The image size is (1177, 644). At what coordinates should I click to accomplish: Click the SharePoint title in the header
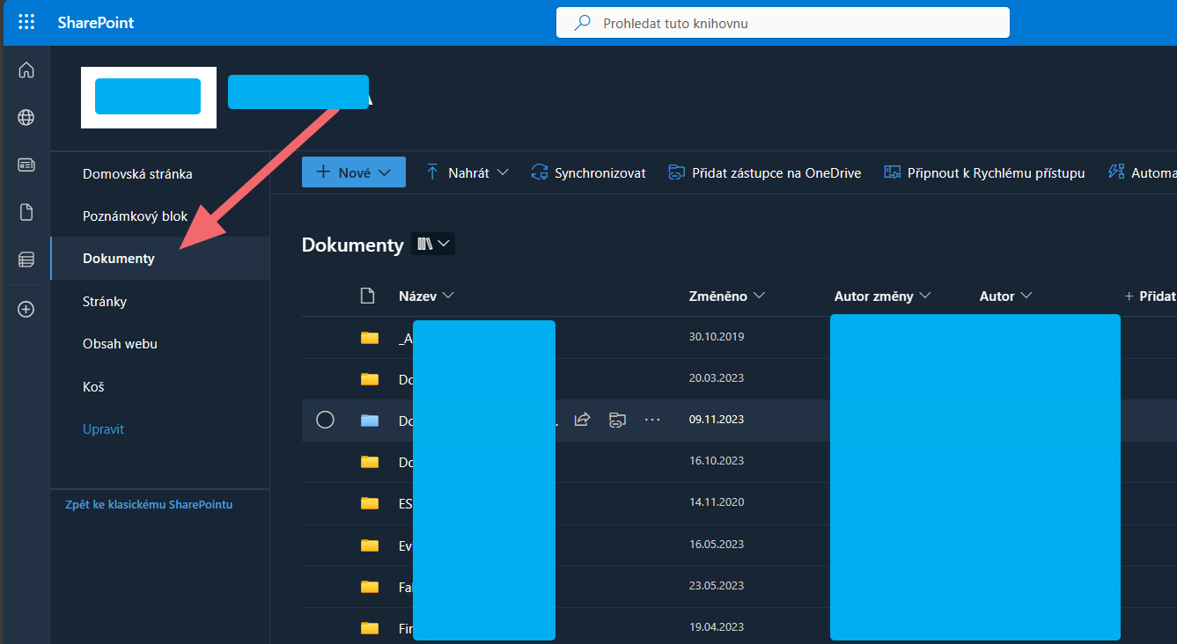click(x=96, y=23)
